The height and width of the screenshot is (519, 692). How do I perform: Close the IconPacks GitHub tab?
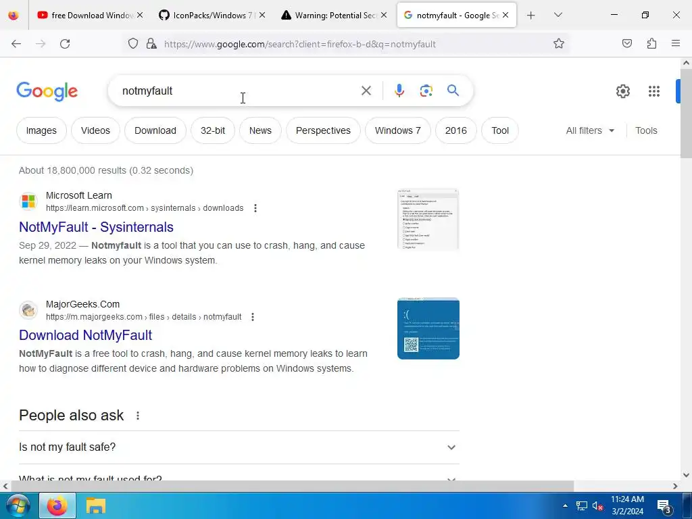[x=262, y=15]
